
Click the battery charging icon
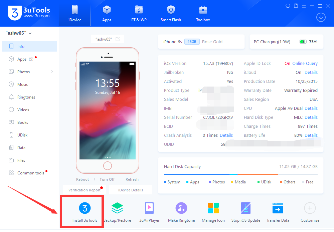pos(303,42)
